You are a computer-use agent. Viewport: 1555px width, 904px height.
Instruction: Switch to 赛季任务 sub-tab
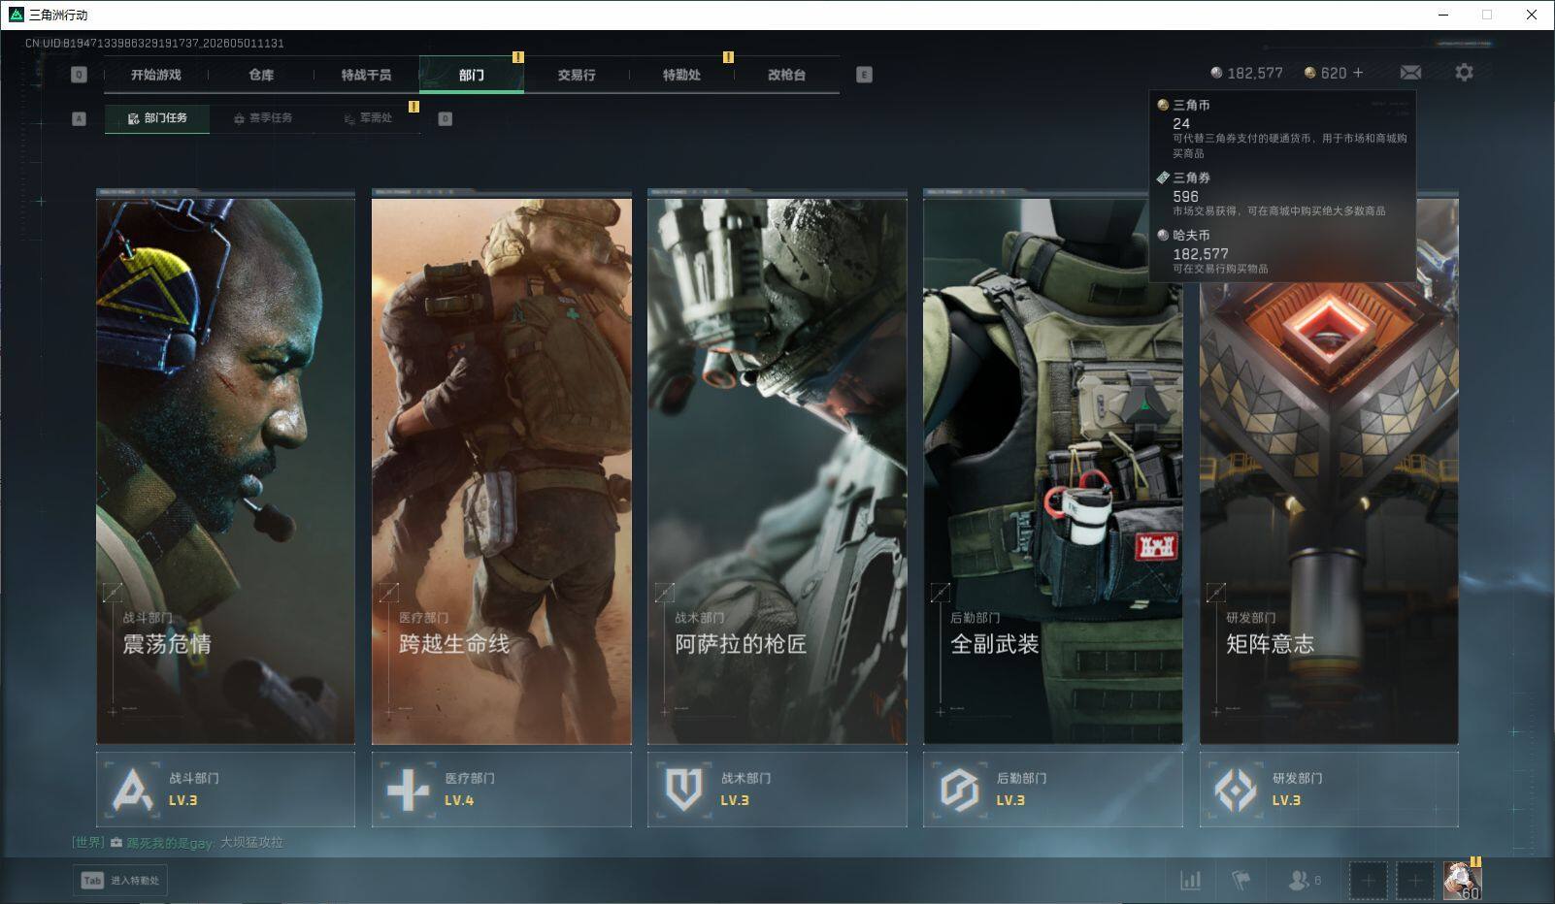pos(262,118)
